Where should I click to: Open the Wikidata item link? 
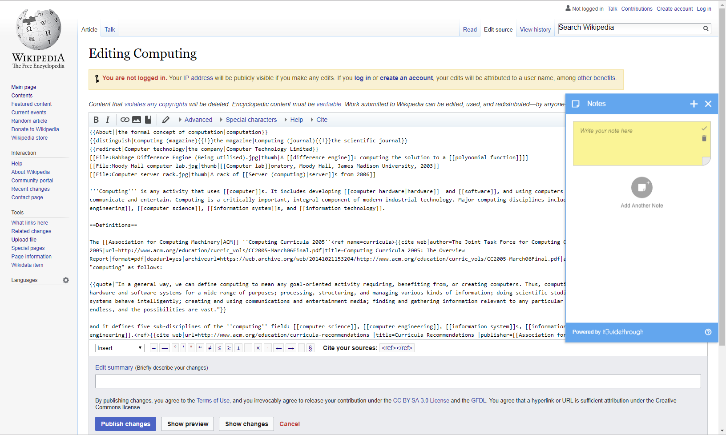(x=27, y=265)
